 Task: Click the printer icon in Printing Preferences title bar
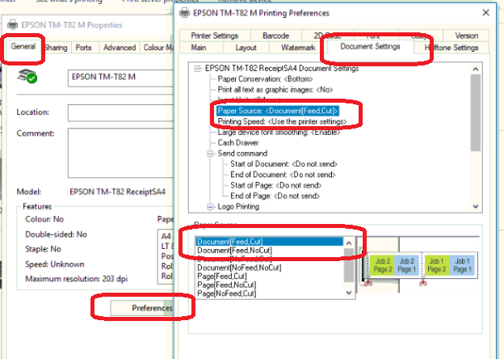pyautogui.click(x=184, y=13)
